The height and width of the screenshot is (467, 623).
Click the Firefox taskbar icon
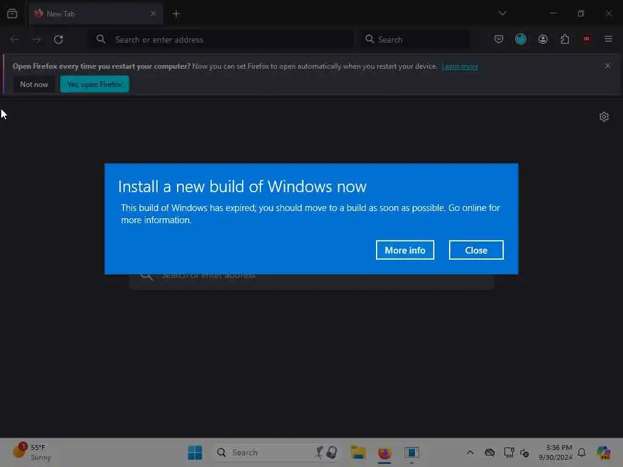(385, 452)
